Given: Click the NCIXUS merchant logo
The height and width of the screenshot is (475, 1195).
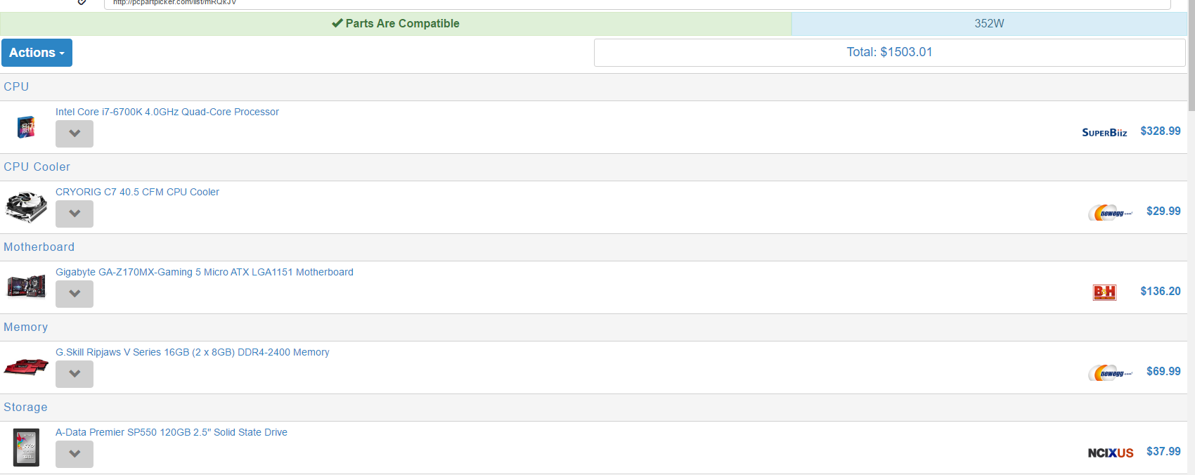Looking at the screenshot, I should 1111,453.
